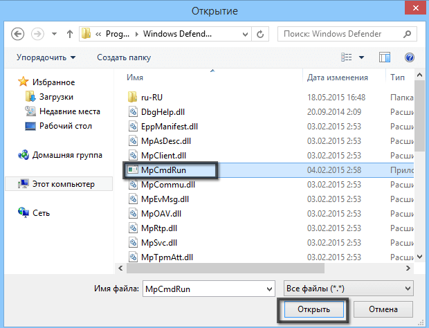
Task: Refresh the Windows Defender folder view
Action: coord(260,34)
